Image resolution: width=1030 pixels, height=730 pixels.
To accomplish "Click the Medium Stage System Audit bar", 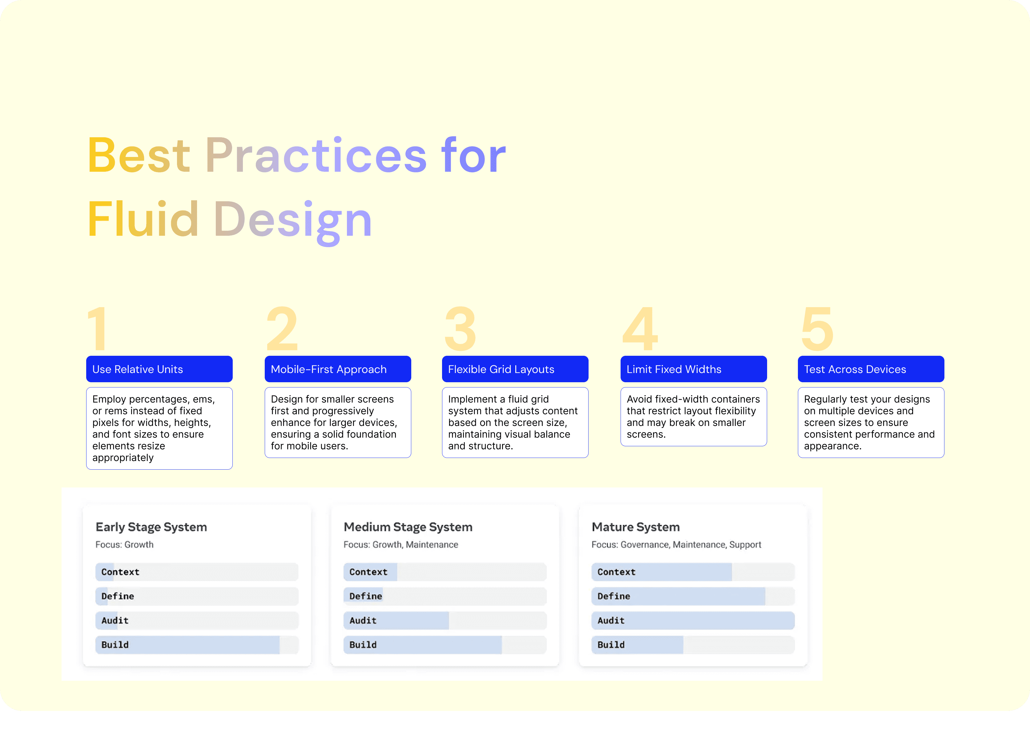I will point(445,620).
